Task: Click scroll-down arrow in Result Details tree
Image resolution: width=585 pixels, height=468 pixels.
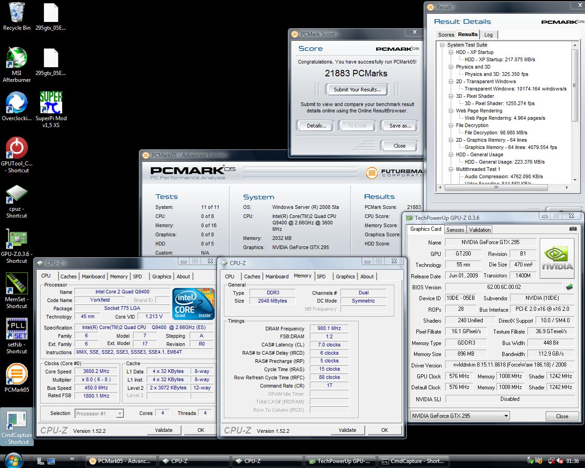Action: (575, 180)
